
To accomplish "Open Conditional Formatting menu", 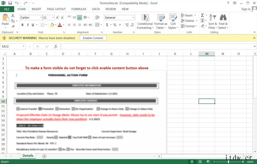I will click(145, 22).
